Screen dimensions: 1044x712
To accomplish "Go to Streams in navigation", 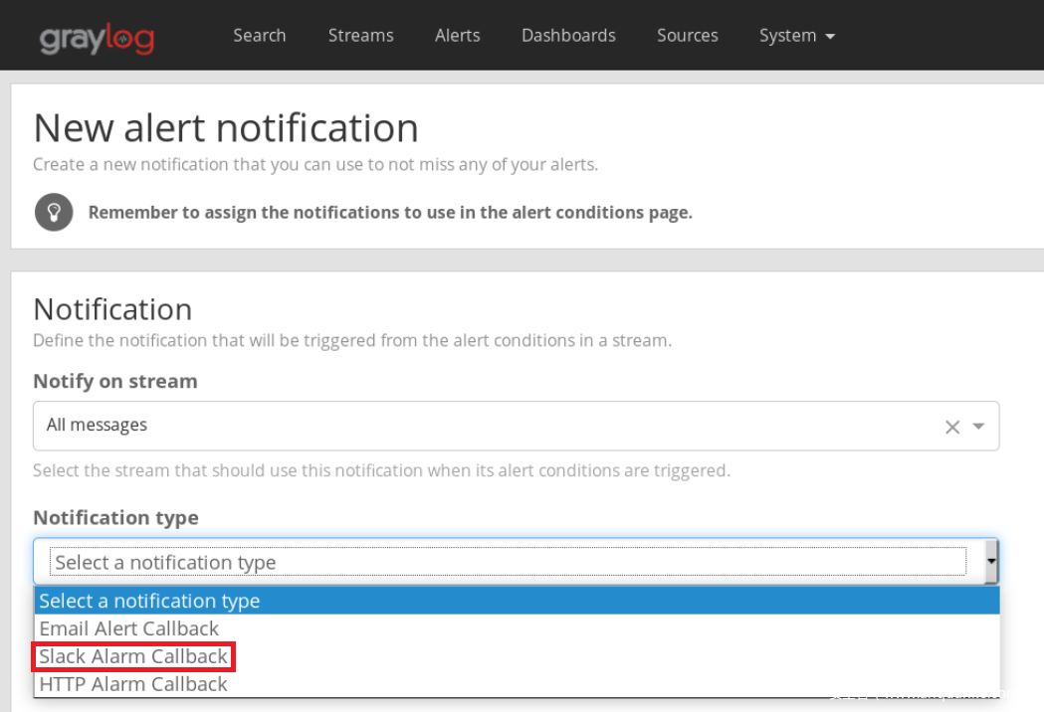I will 360,35.
